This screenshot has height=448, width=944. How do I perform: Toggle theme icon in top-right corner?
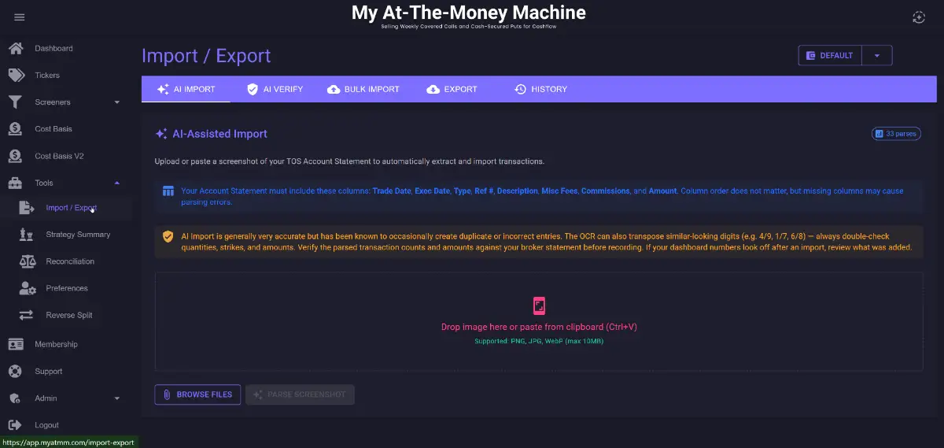click(919, 17)
